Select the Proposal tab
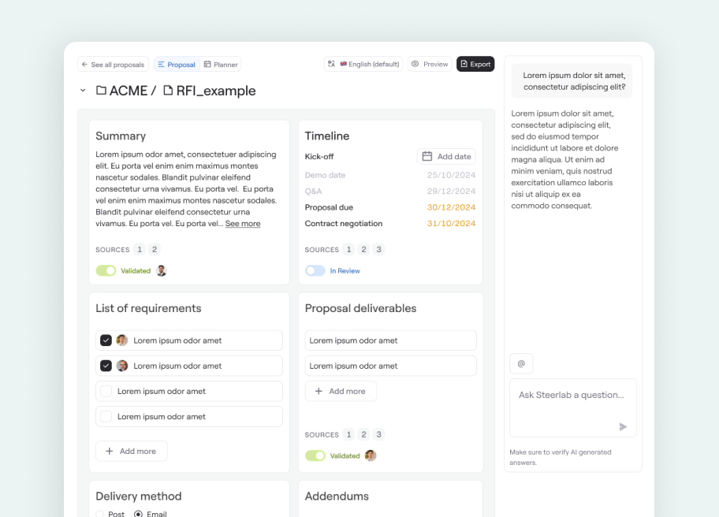 coord(176,64)
